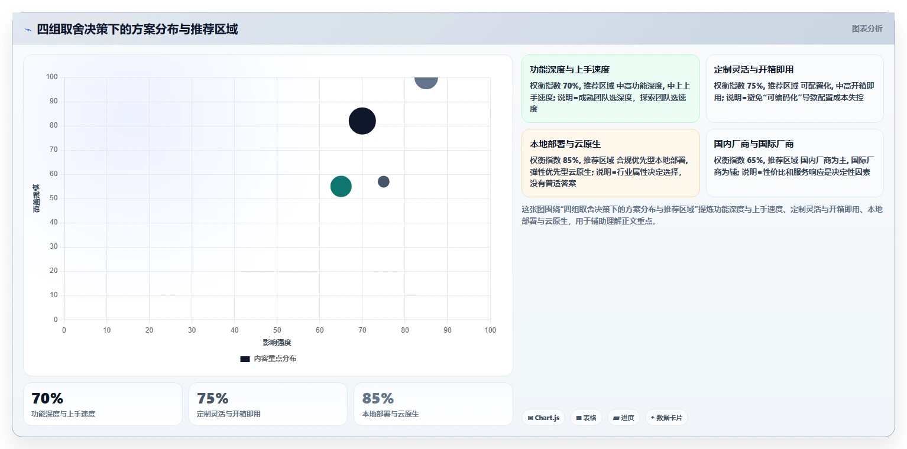Screen dimensions: 907x449
Task: Open the 定制灵活与开箱即用 info card
Action: (795, 89)
